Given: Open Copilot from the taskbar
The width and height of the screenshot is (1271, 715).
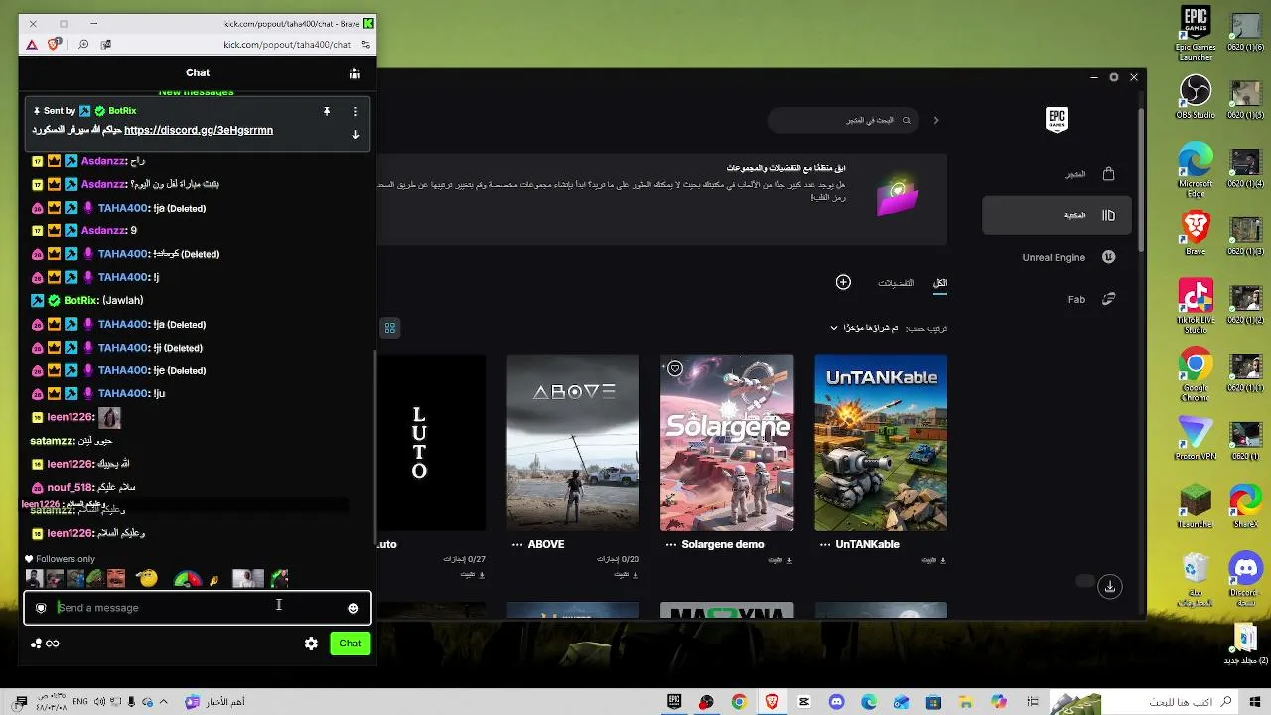Looking at the screenshot, I should pyautogui.click(x=998, y=702).
